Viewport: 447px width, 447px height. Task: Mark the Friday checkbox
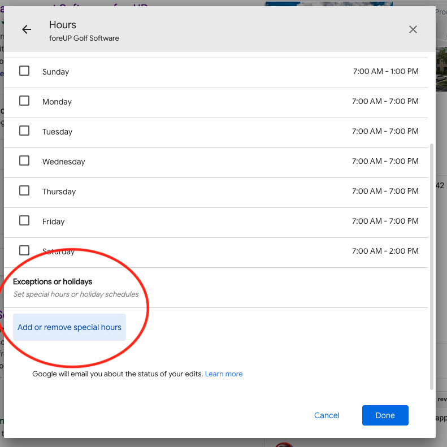[x=24, y=220]
